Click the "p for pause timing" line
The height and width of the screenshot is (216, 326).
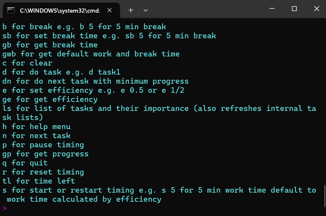[x=43, y=145]
